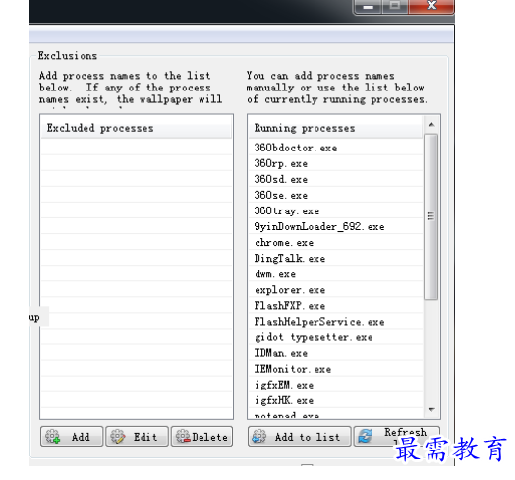Select 360sd.exe process row
Screen dimensions: 515x480
336,179
